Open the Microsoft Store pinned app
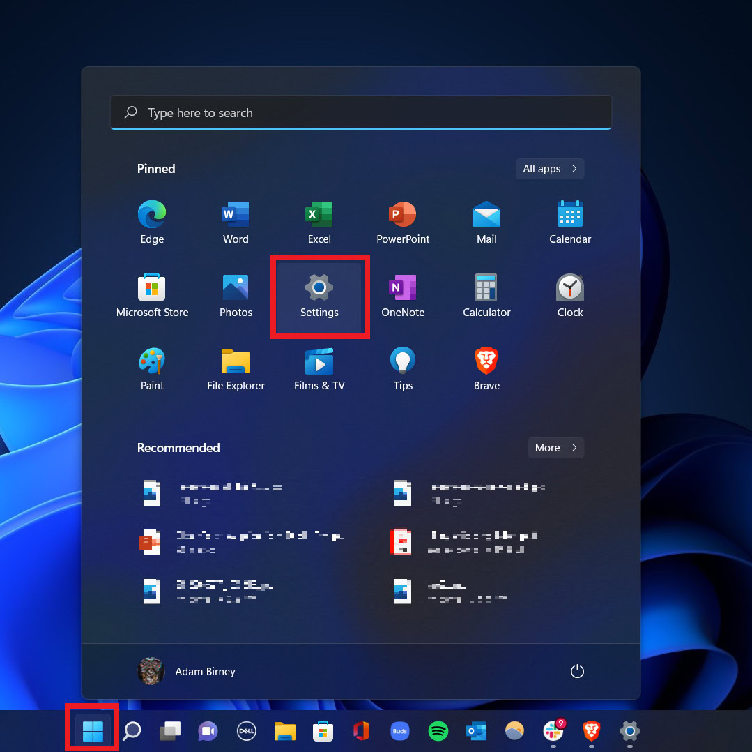The width and height of the screenshot is (752, 752). click(x=152, y=296)
